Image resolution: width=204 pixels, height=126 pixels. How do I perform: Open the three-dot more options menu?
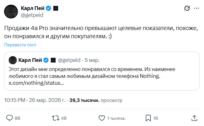coord(196,8)
